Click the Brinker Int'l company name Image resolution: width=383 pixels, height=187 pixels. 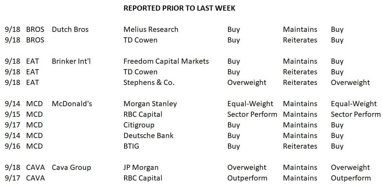[71, 61]
